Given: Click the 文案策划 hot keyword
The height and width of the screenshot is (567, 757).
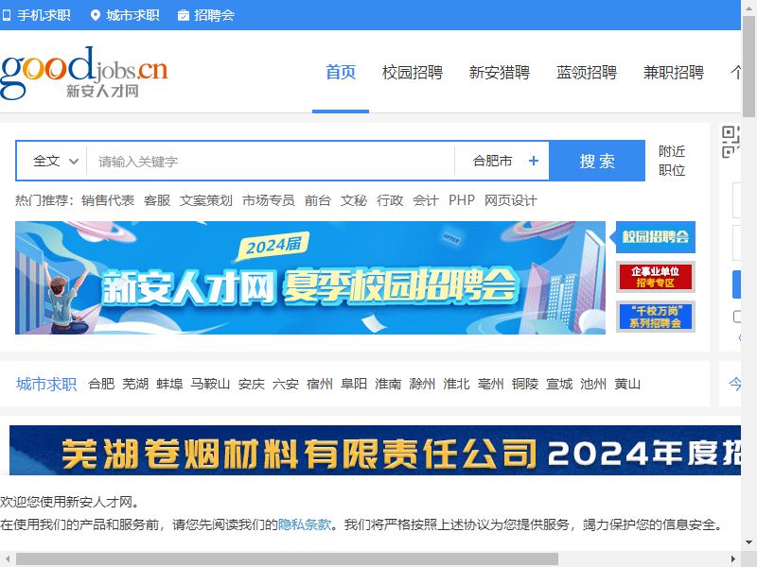Looking at the screenshot, I should click(206, 200).
